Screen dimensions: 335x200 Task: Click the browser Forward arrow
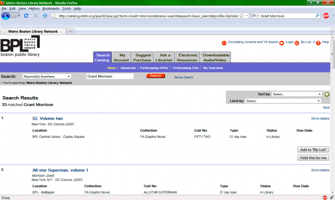point(14,16)
